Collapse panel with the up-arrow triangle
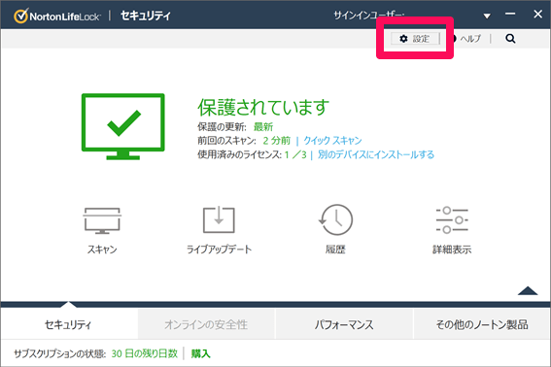This screenshot has height=367, width=551. click(x=528, y=291)
